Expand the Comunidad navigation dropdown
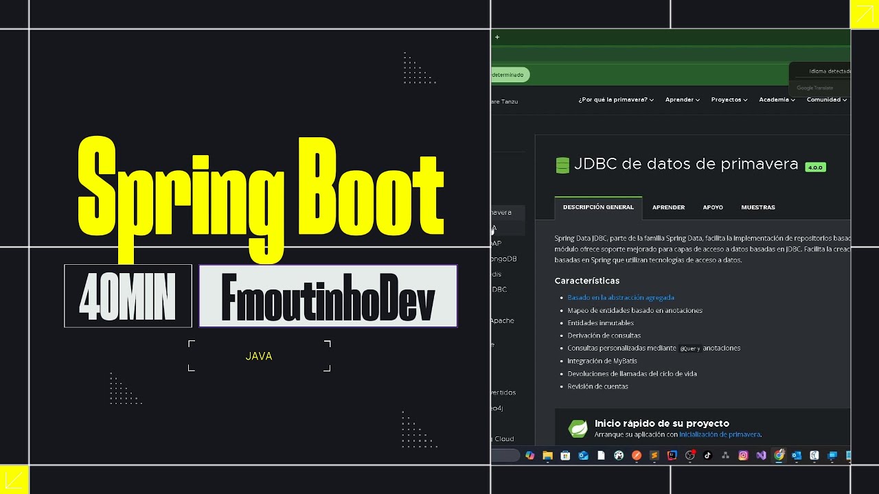 point(827,99)
